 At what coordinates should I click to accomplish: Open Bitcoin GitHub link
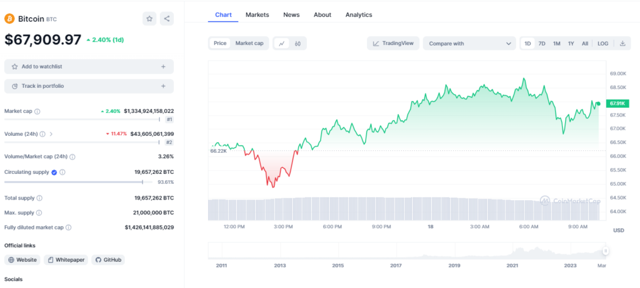[x=107, y=260]
